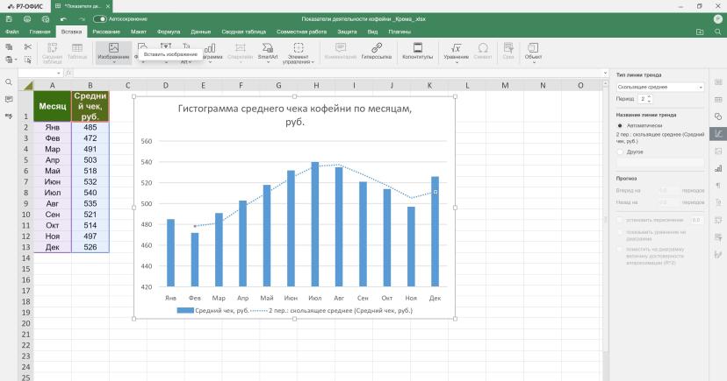The width and height of the screenshot is (727, 381).
Task: Increase the Период stepper value
Action: [649, 96]
